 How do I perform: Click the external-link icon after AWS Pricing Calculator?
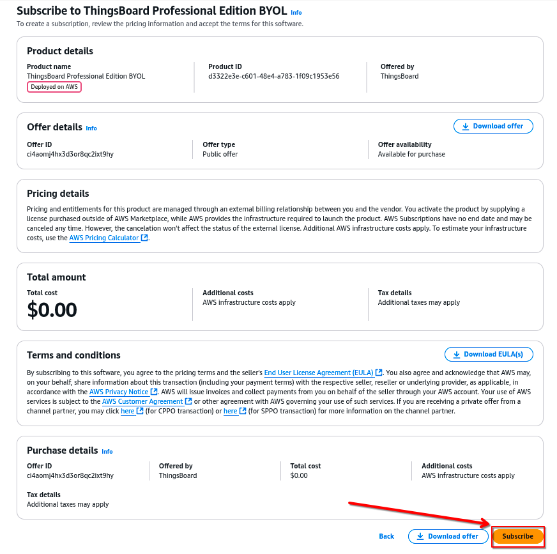tap(144, 238)
